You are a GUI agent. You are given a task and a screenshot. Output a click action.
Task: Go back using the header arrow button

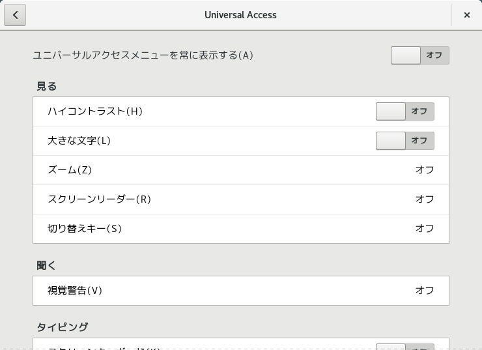(15, 15)
